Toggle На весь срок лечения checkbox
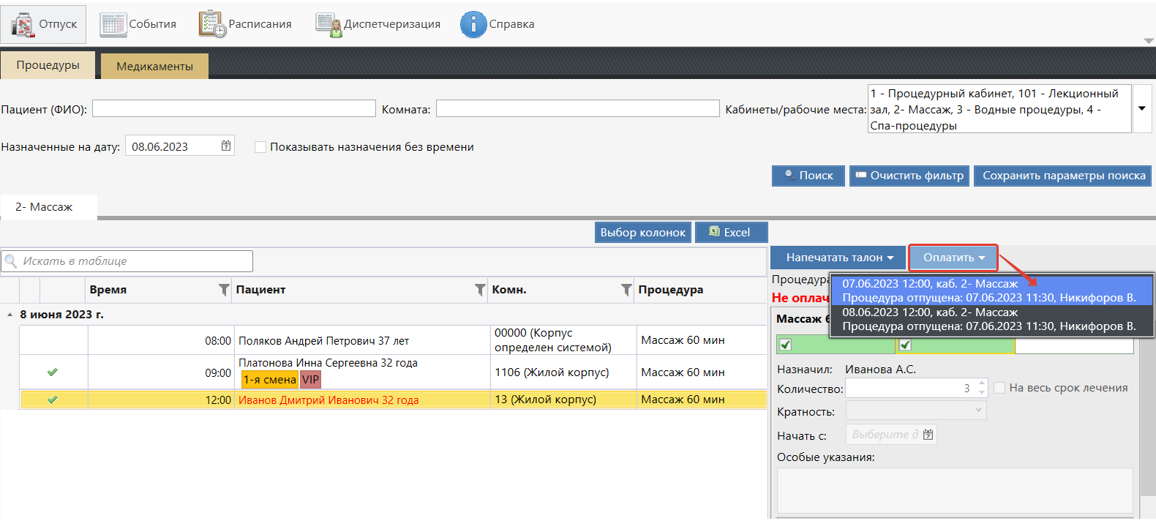1156x521 pixels. 999,388
